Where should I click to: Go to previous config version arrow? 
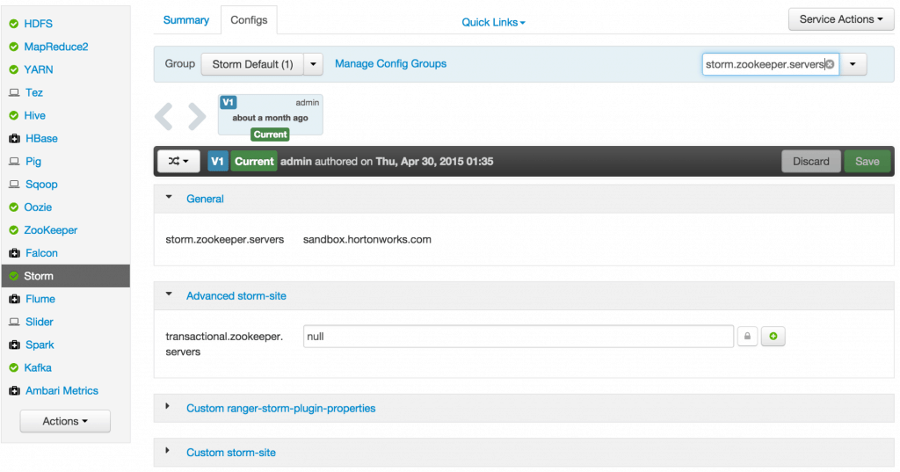click(164, 116)
